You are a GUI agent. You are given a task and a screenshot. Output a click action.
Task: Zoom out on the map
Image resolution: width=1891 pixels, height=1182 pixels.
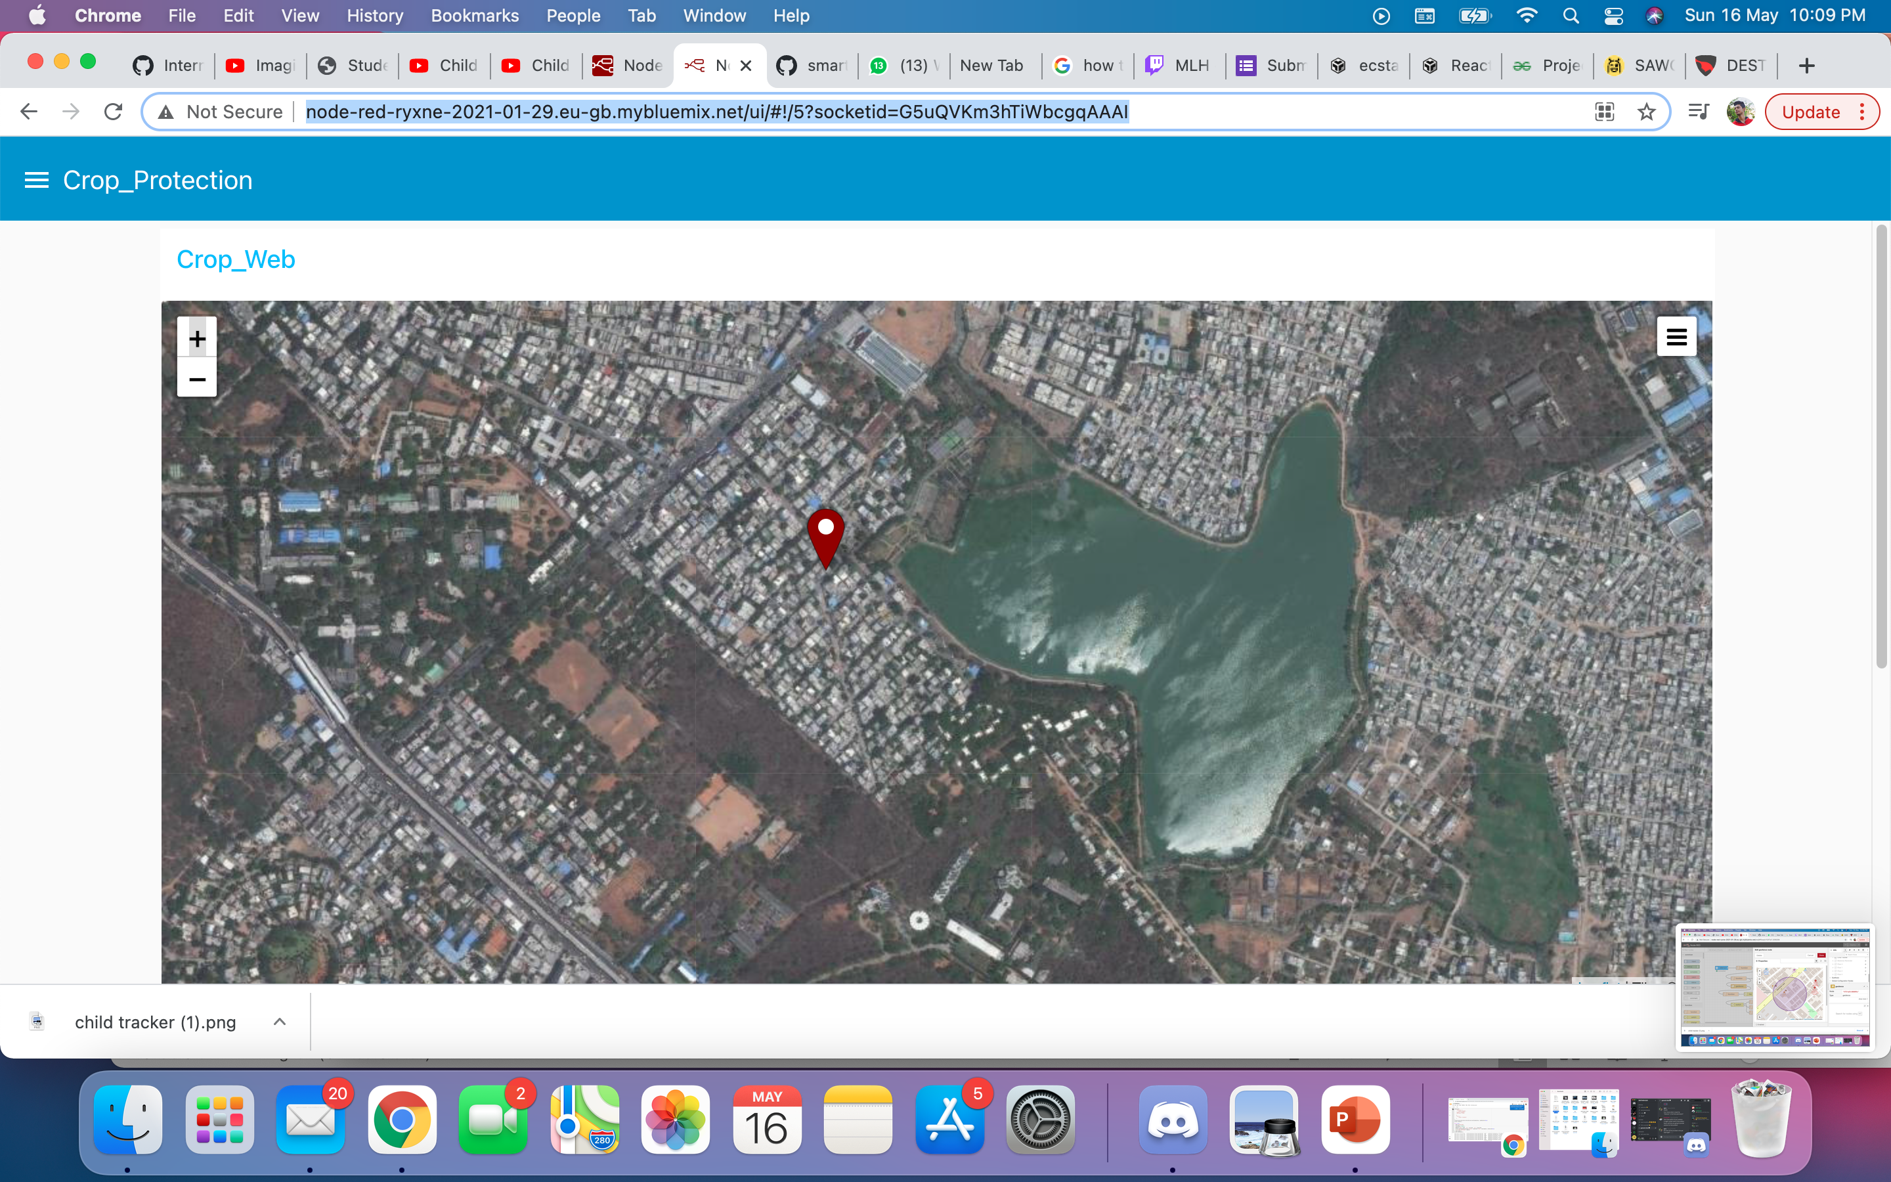pyautogui.click(x=197, y=379)
